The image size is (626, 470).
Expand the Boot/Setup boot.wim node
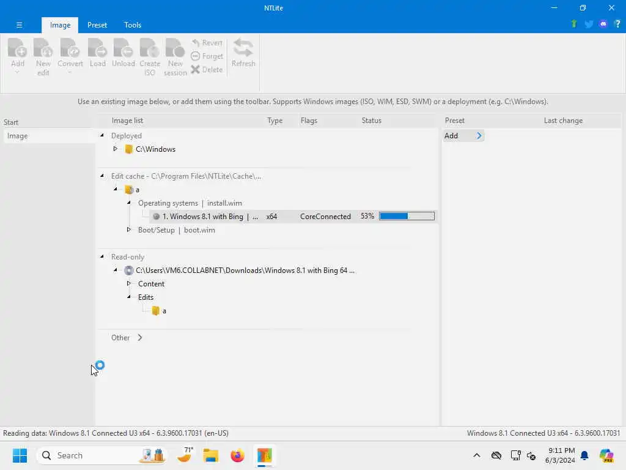coord(128,229)
